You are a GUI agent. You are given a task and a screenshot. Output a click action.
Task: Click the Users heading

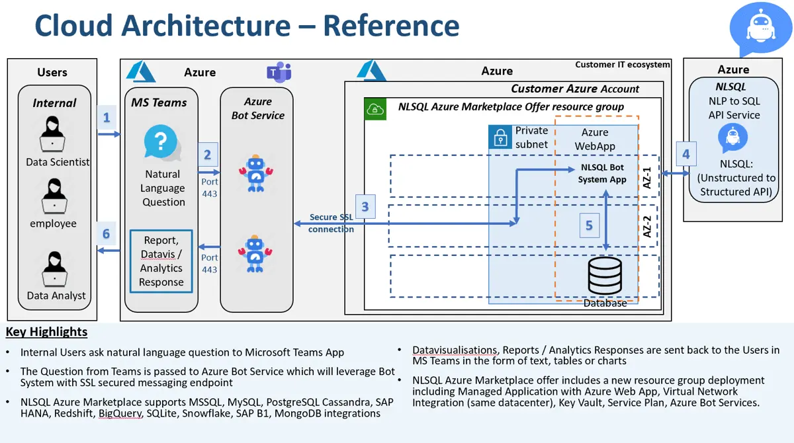(x=52, y=72)
